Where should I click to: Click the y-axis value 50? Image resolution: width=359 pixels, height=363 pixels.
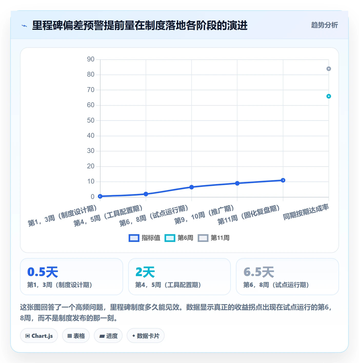click(91, 120)
